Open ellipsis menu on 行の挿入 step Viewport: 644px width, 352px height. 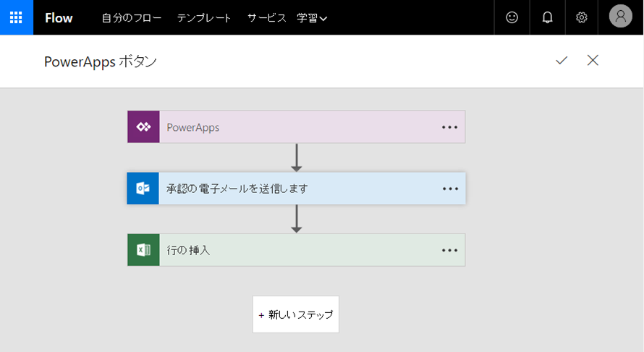click(x=450, y=250)
